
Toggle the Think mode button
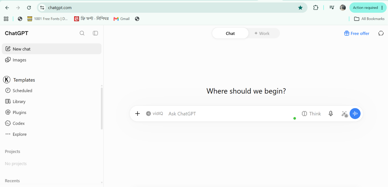(x=311, y=114)
